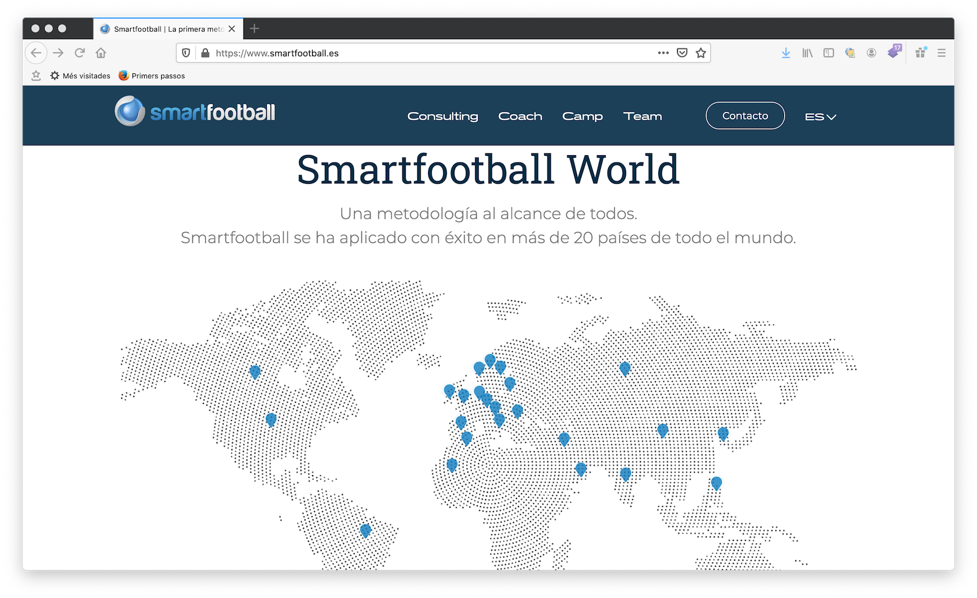The width and height of the screenshot is (977, 598).
Task: Click the Smartfootball logo
Action: tap(195, 112)
